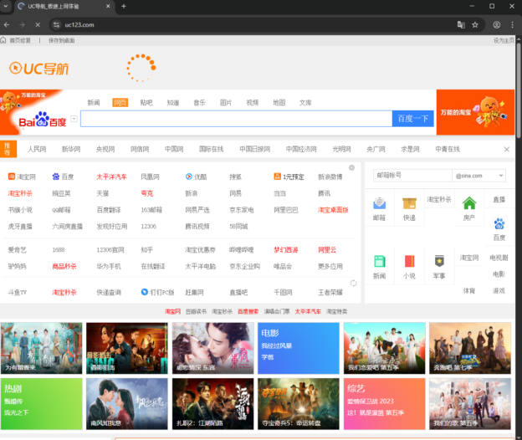Click the 军事 badge icon

[x=438, y=261]
